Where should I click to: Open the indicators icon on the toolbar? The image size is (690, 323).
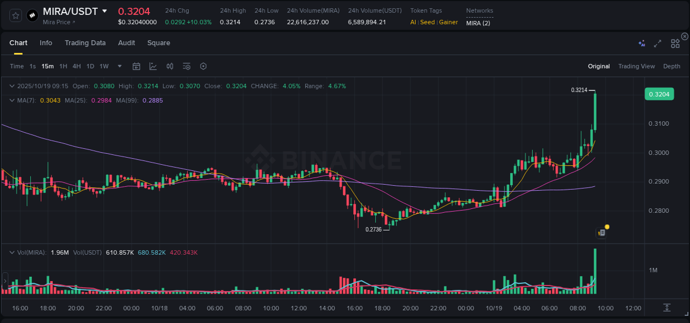tap(169, 66)
